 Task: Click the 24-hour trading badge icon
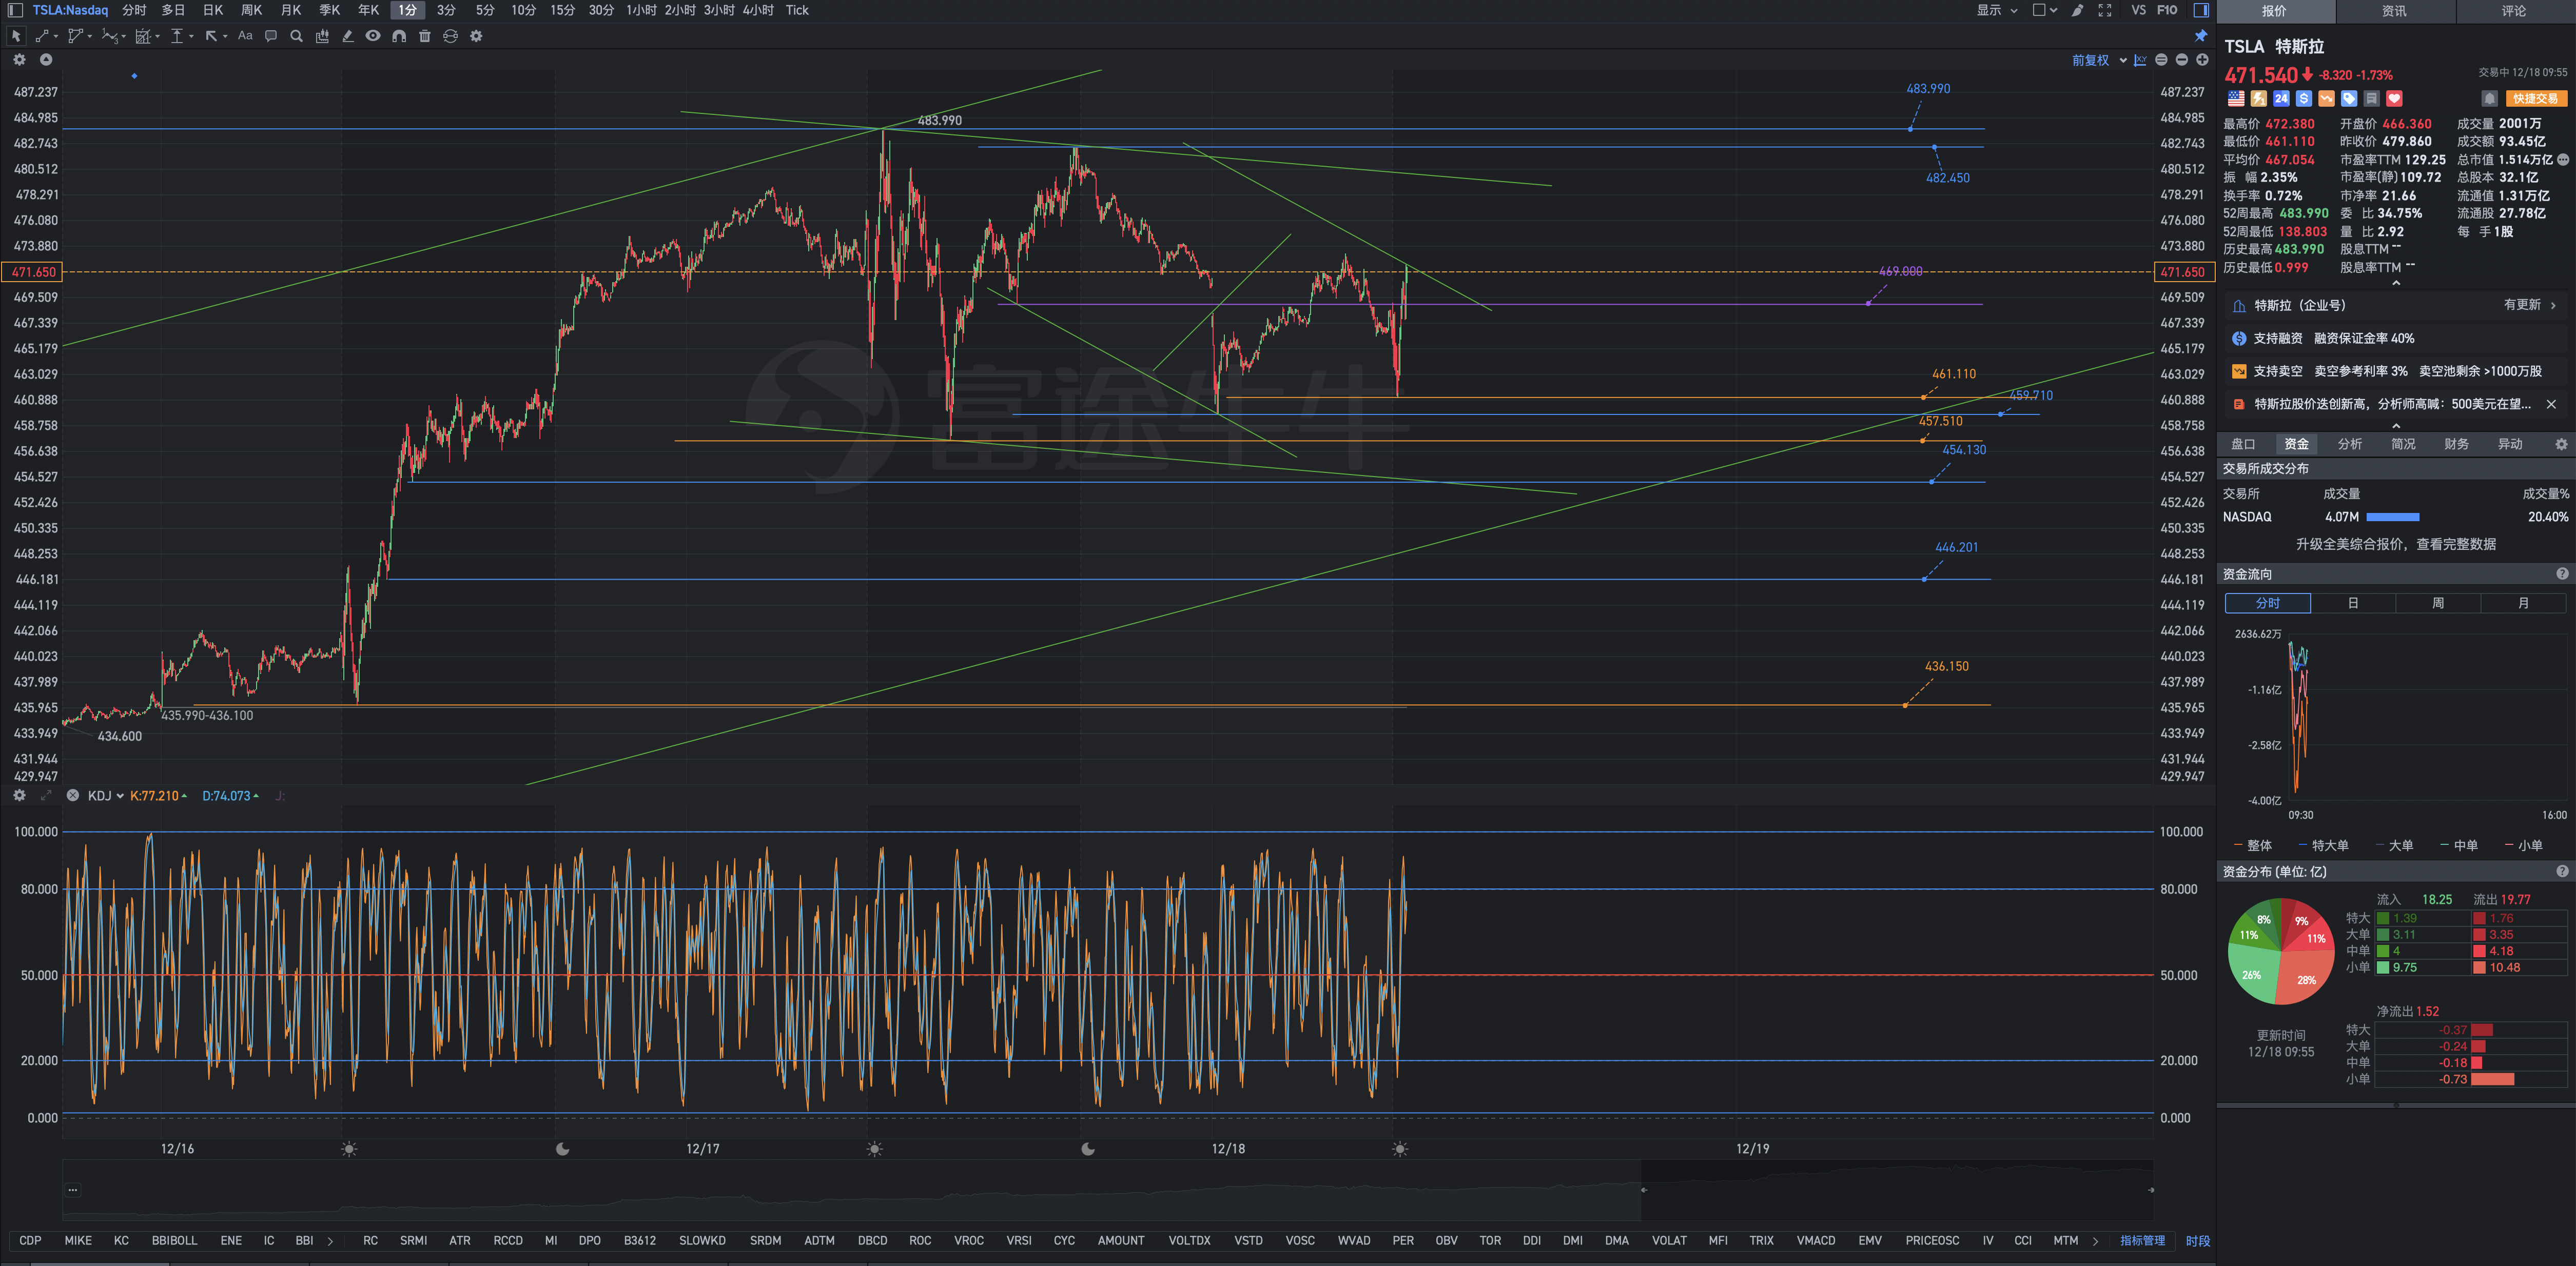pyautogui.click(x=2281, y=98)
